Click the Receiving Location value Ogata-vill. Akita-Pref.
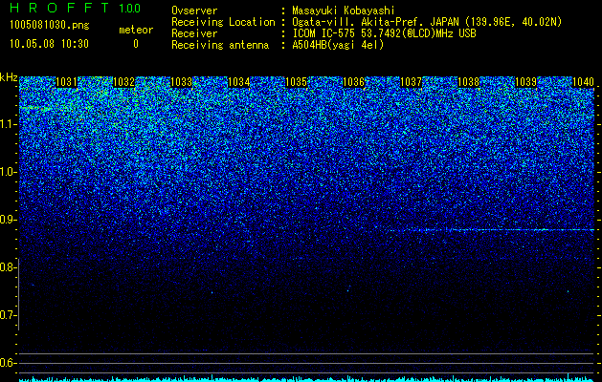The width and height of the screenshot is (602, 382). pos(359,22)
